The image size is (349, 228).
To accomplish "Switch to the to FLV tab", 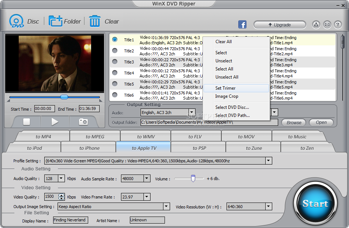I will (195, 137).
